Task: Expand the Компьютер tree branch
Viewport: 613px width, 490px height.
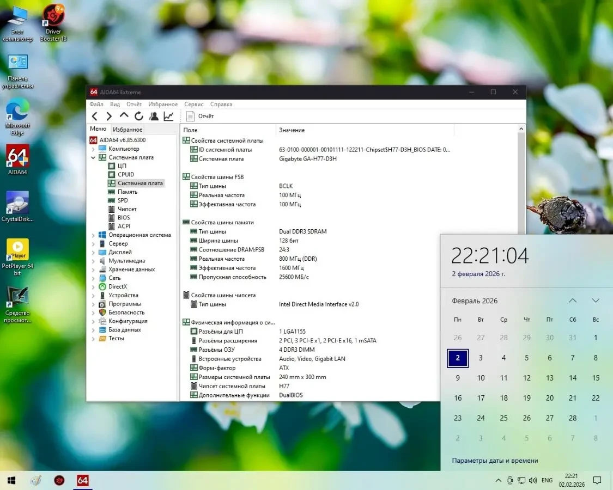Action: 94,148
